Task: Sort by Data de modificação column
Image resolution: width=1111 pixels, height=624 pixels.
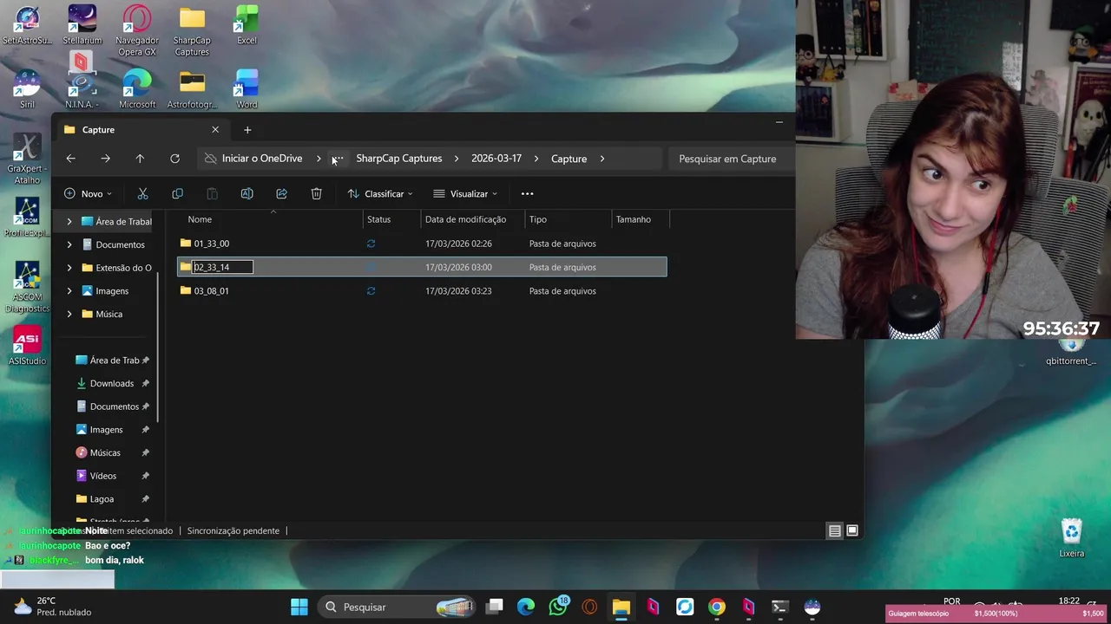Action: coord(465,219)
